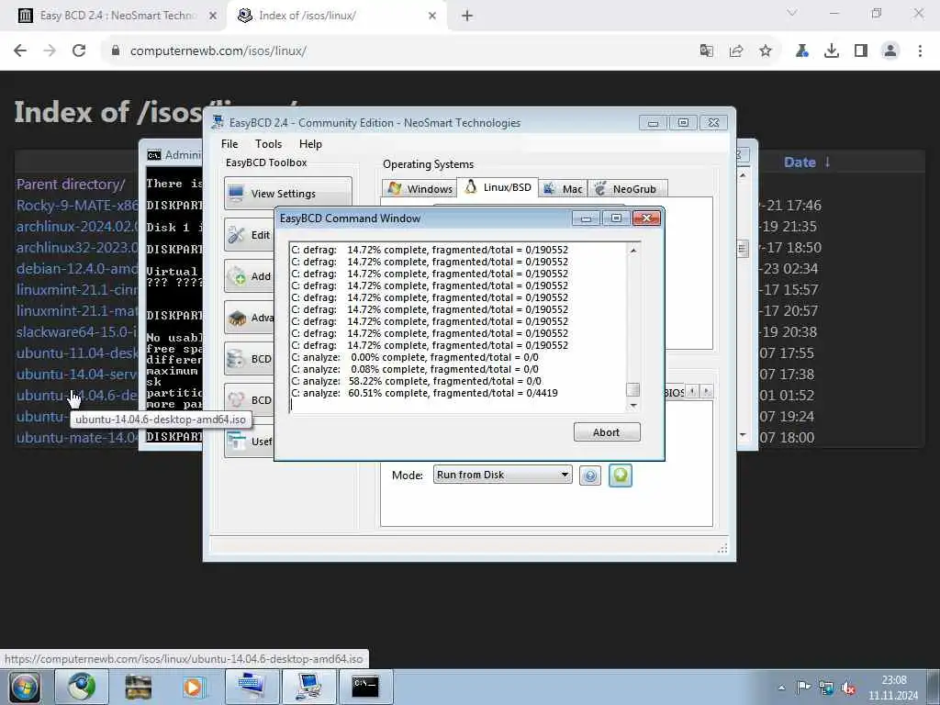Open the Windows Start button

pyautogui.click(x=25, y=687)
